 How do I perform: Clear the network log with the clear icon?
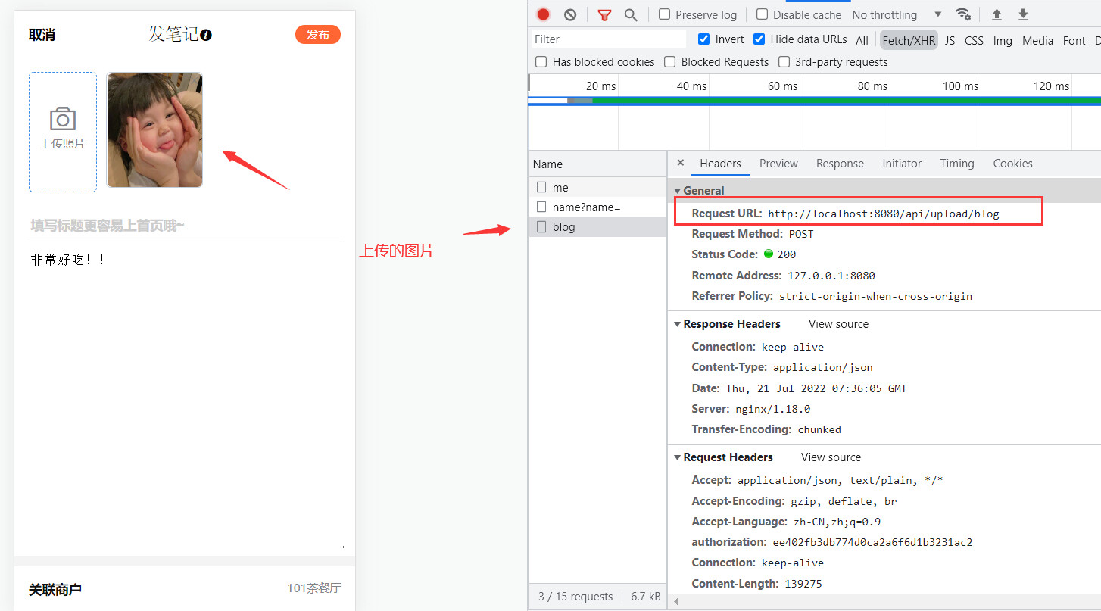[x=570, y=14]
